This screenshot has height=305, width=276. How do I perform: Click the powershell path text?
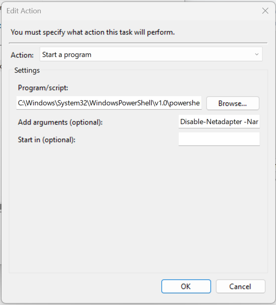[109, 103]
